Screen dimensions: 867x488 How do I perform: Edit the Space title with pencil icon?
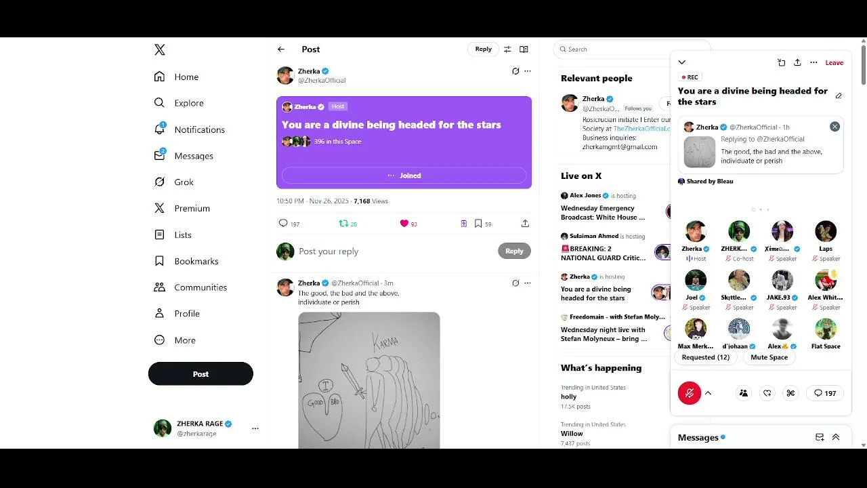(839, 96)
